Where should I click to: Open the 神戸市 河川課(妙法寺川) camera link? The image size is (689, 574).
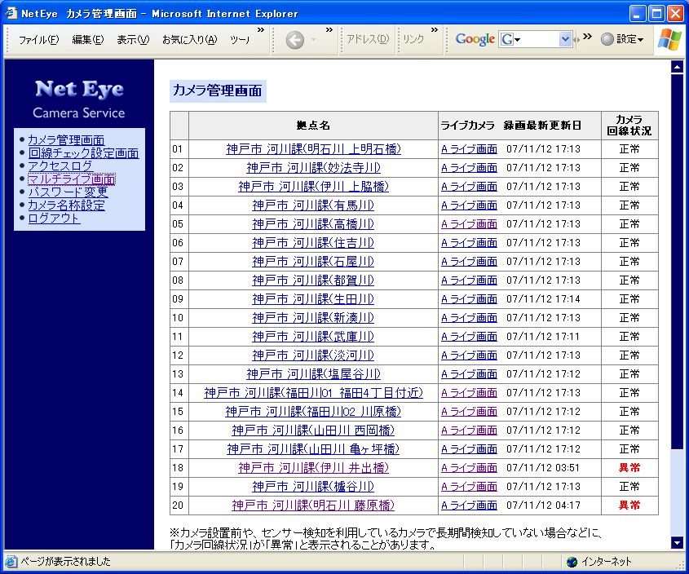tap(313, 168)
